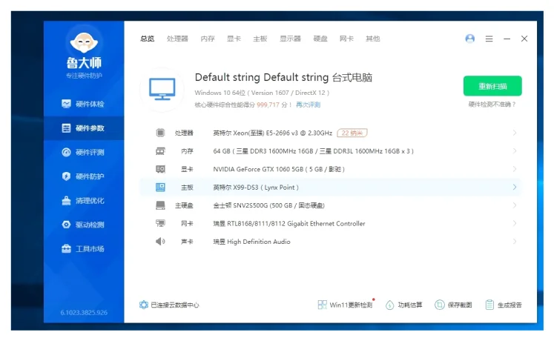Viewport: 554px width, 341px height.
Task: Open 清理优化 cleanup section
Action: (84, 200)
